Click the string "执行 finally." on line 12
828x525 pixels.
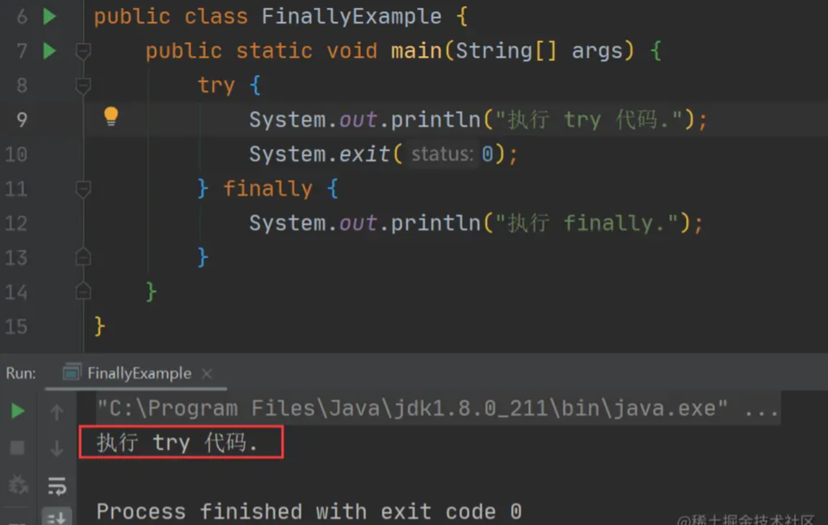pos(587,223)
